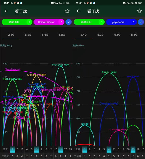Tap highlighted channel 11 on right chart
Image resolution: width=145 pixels, height=159 pixels.
tap(133, 149)
